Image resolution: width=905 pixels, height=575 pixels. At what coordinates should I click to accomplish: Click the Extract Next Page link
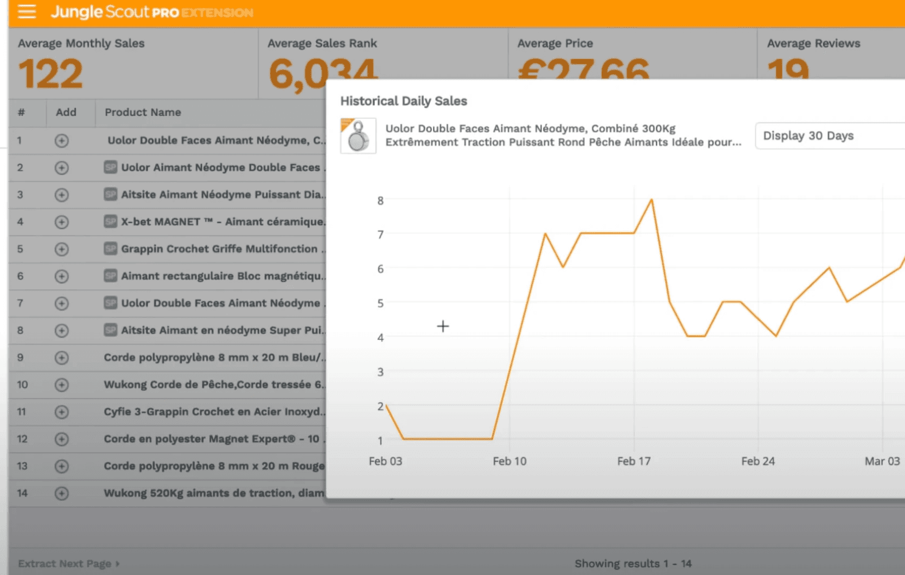point(69,564)
